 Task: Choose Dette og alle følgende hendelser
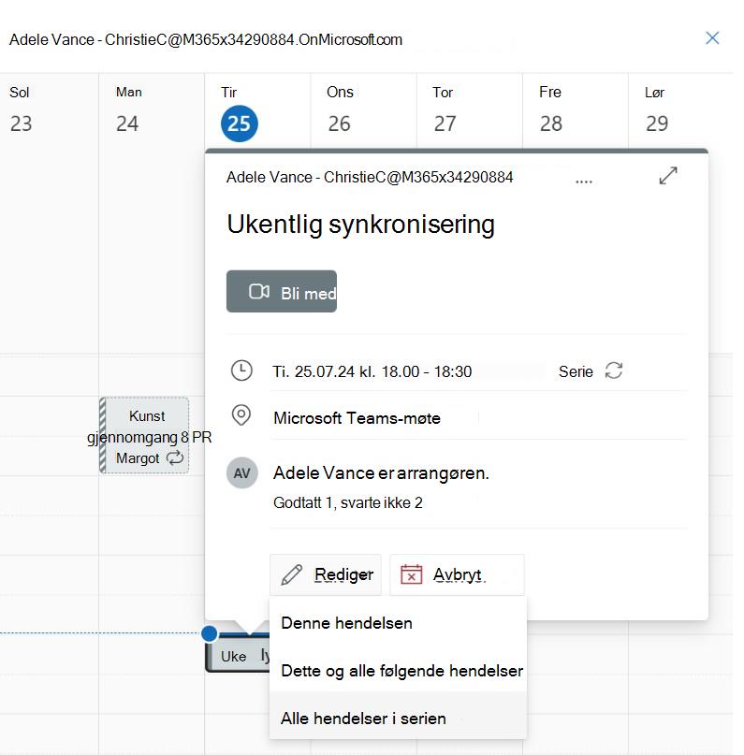[398, 670]
